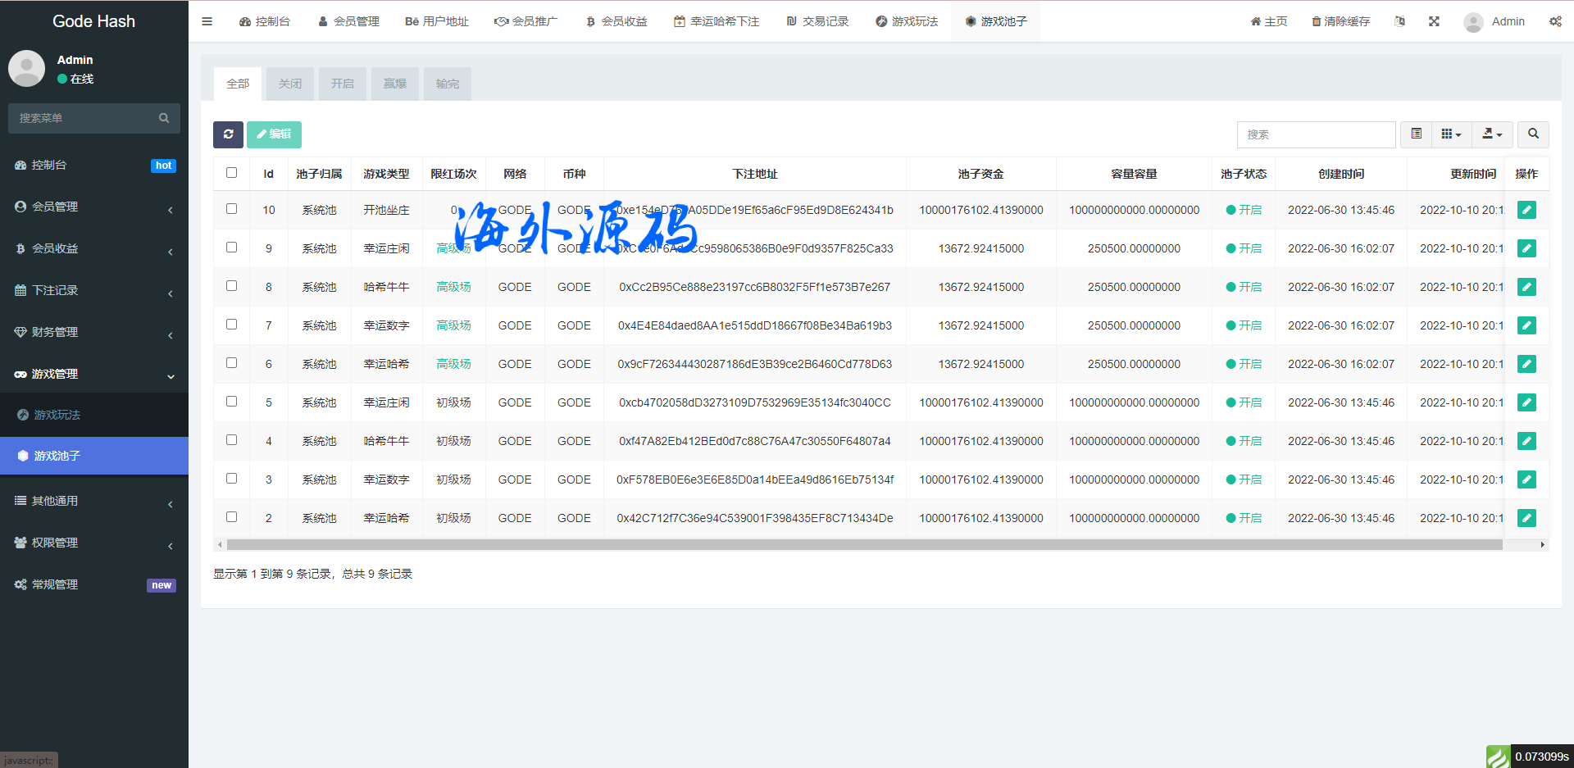Select the checkbox for row Id 9

[231, 248]
